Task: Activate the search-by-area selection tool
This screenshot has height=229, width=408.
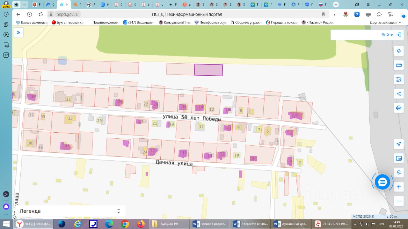Action: click(x=398, y=80)
